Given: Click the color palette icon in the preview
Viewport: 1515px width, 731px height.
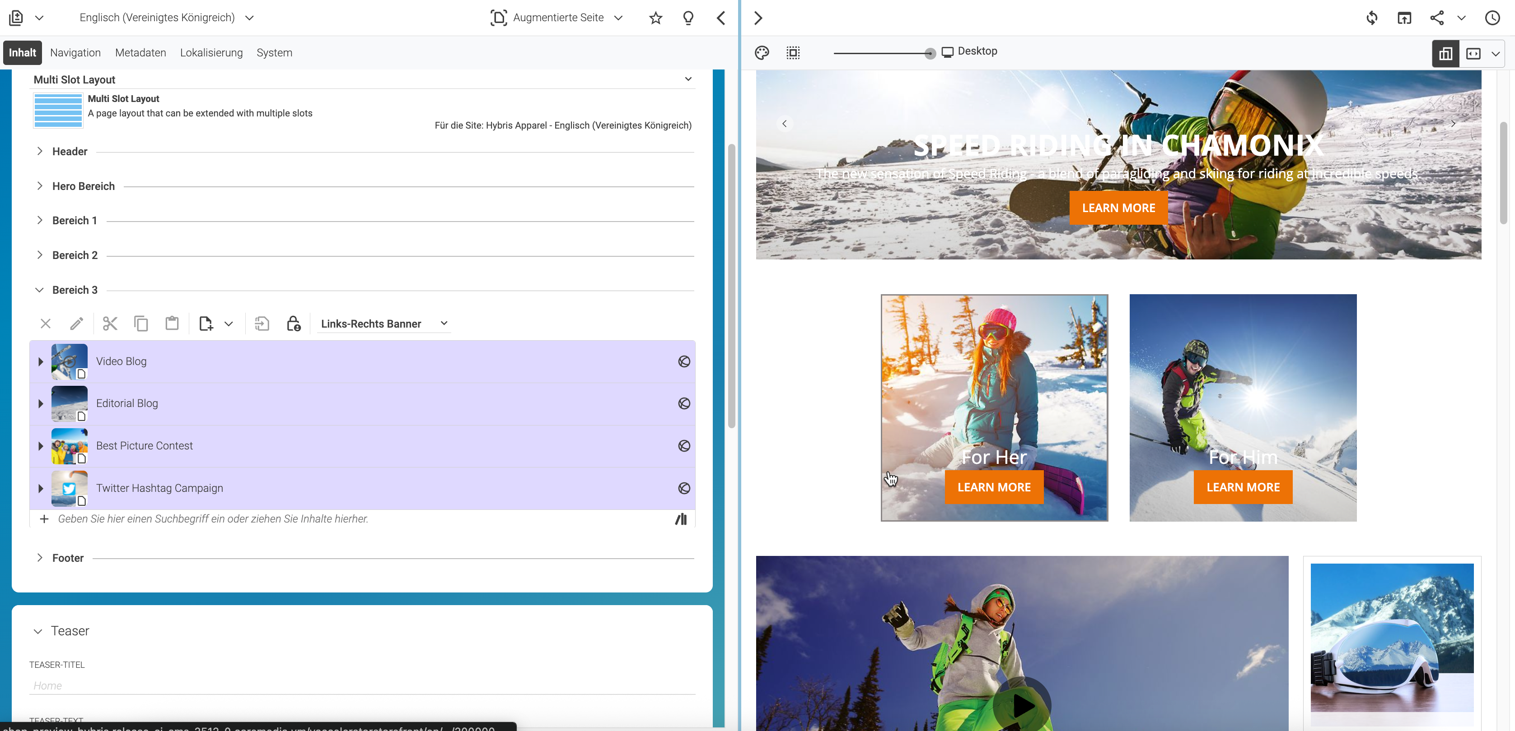Looking at the screenshot, I should (x=762, y=53).
